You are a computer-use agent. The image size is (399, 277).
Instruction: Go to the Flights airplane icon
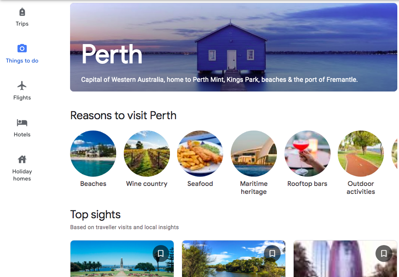click(x=22, y=86)
